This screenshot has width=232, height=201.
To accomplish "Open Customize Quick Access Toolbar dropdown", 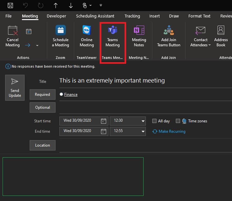I will pyautogui.click(x=101, y=5).
